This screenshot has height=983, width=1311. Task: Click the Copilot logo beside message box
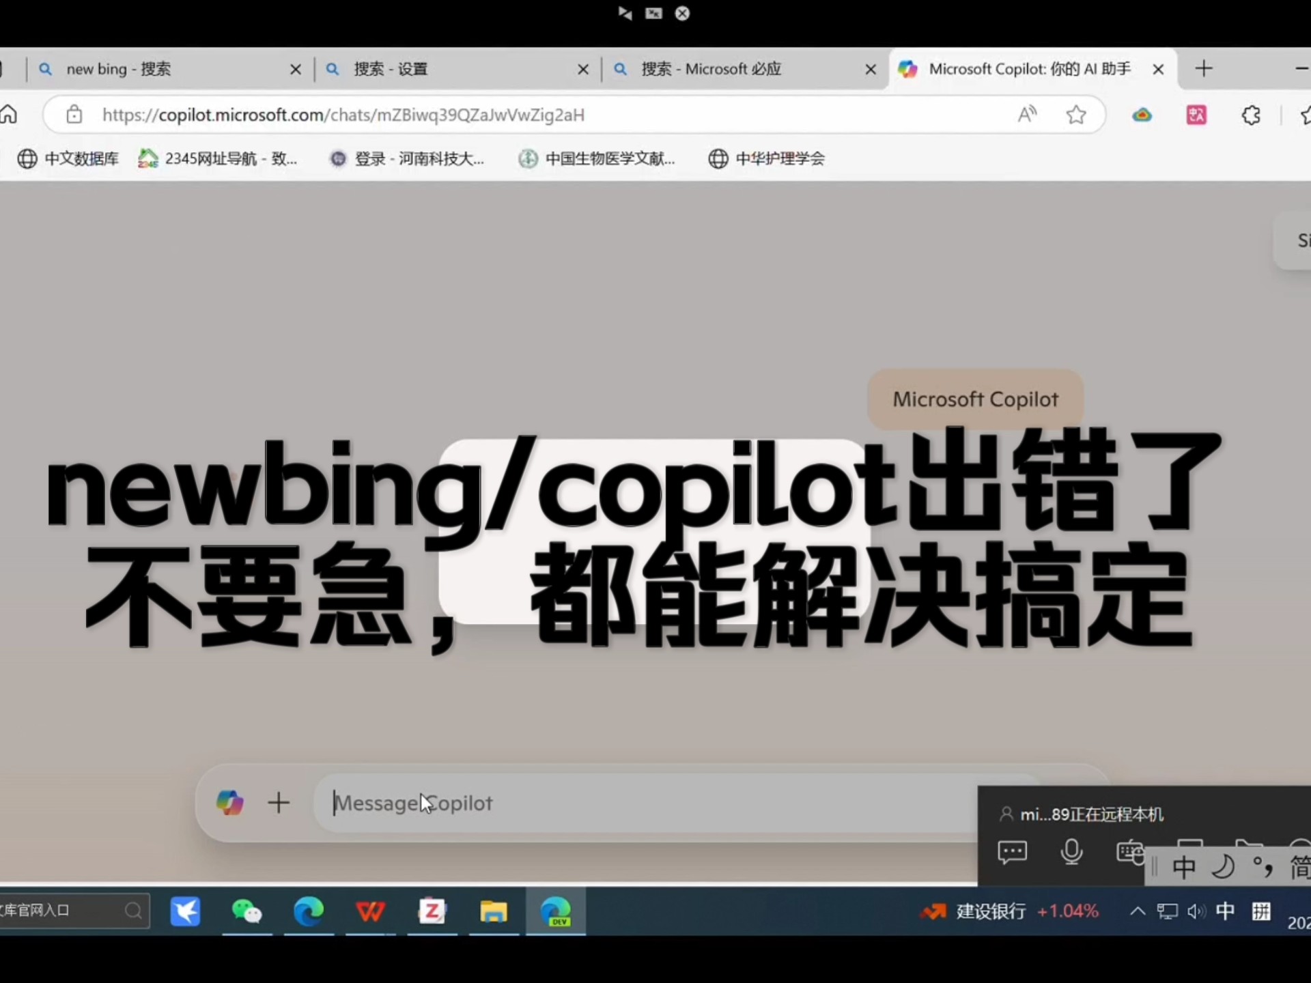pyautogui.click(x=229, y=803)
